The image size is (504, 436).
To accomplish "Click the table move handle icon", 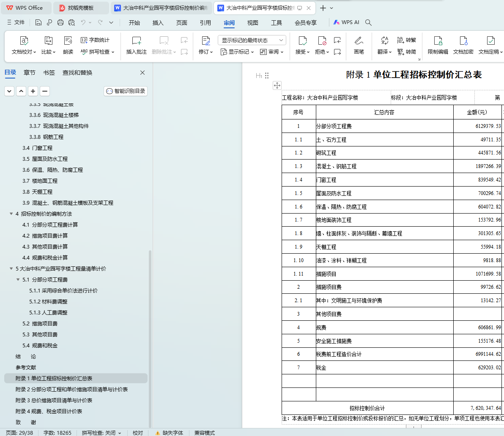I will (277, 85).
